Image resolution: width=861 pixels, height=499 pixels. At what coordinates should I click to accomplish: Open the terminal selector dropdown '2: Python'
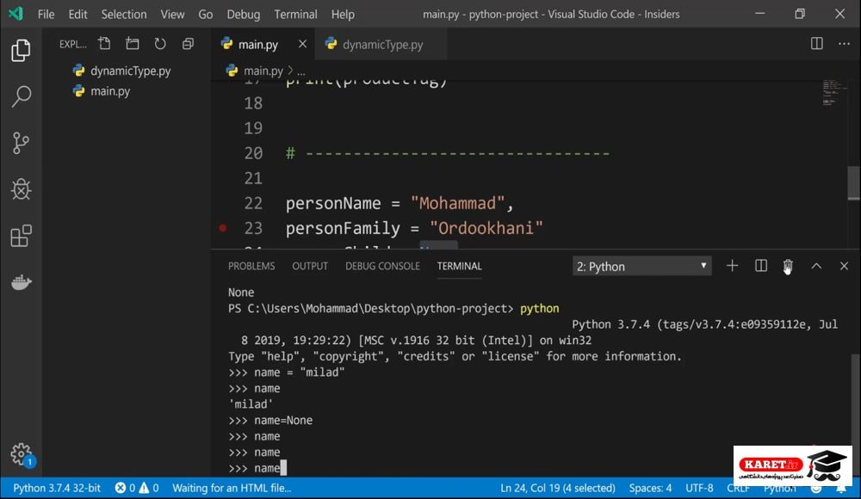[x=642, y=266]
